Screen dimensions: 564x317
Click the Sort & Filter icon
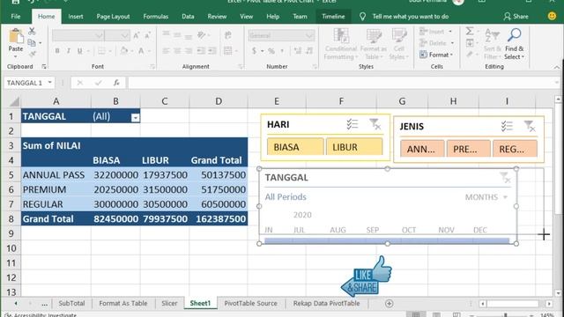coord(492,35)
